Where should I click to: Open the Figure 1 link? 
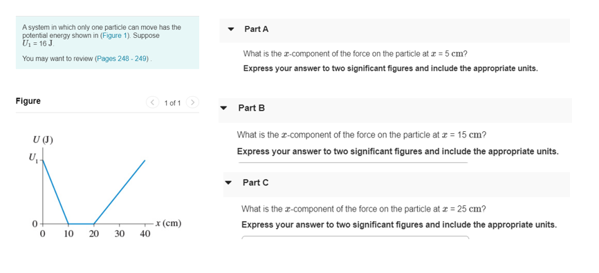point(114,35)
